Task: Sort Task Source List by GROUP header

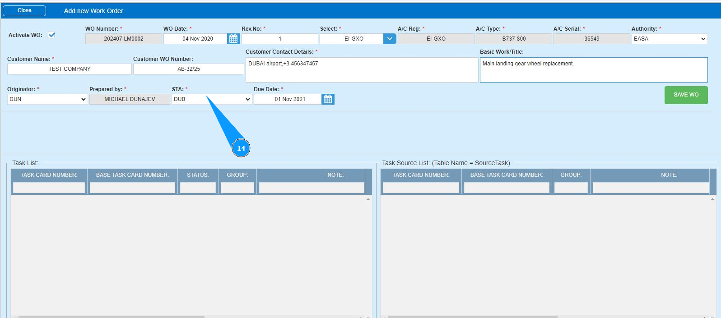Action: pos(571,175)
